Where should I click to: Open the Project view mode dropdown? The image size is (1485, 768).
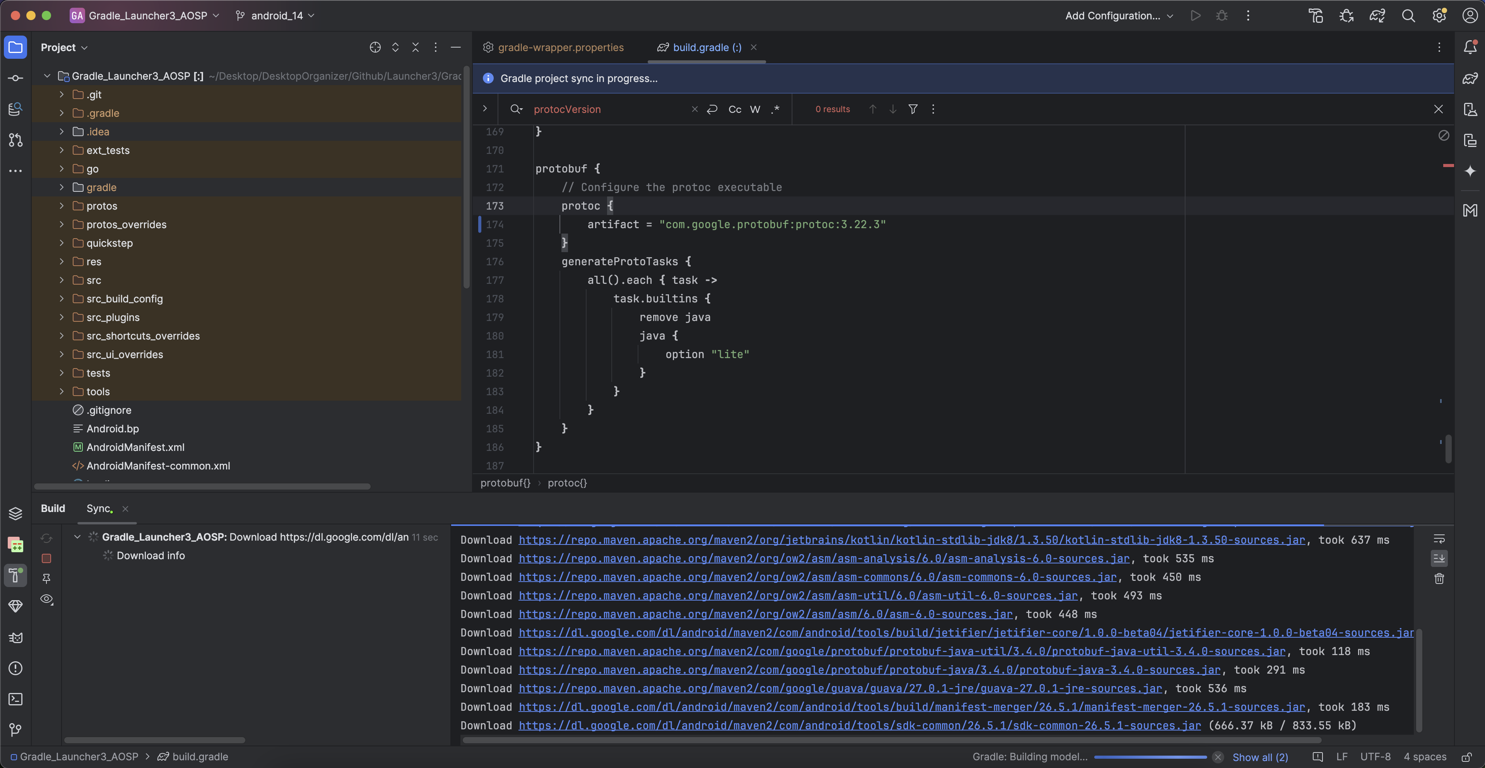pyautogui.click(x=64, y=47)
